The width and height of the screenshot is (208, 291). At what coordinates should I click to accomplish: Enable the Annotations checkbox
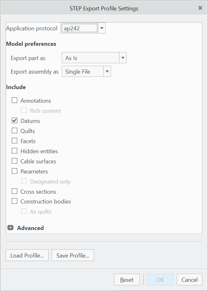pyautogui.click(x=14, y=100)
